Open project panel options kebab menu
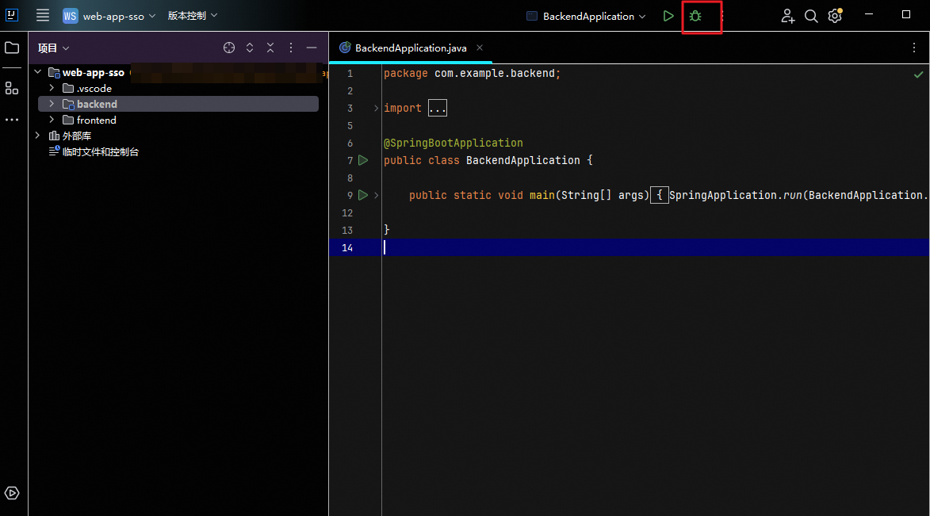The width and height of the screenshot is (930, 516). (x=291, y=48)
